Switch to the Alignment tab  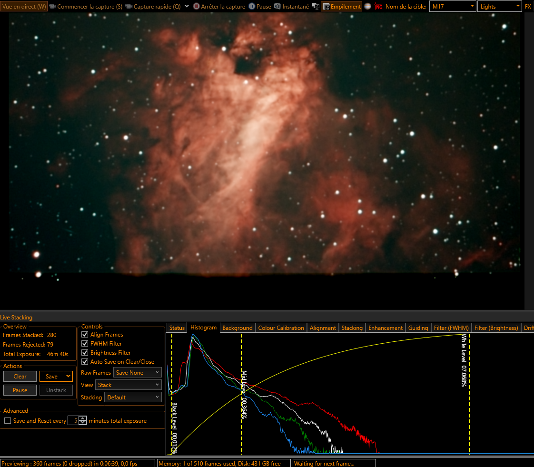coord(323,328)
